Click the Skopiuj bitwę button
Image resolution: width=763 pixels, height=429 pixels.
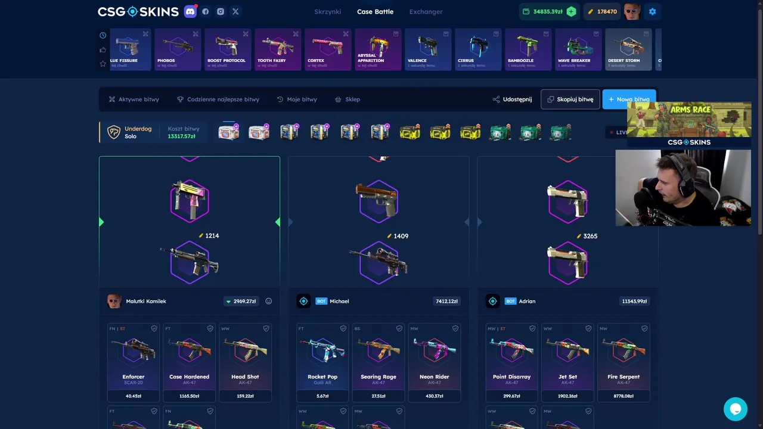click(570, 100)
